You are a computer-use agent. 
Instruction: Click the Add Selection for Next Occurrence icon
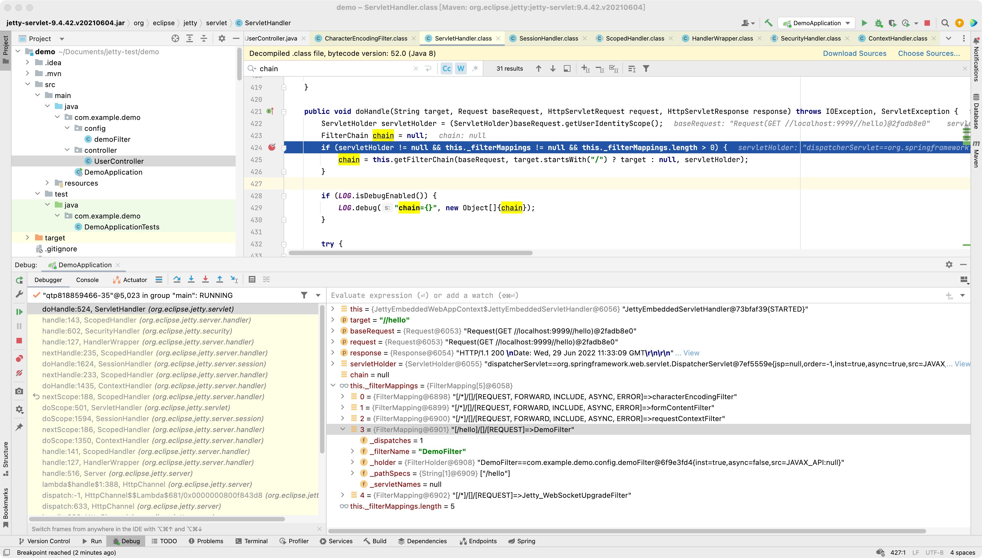tap(585, 69)
